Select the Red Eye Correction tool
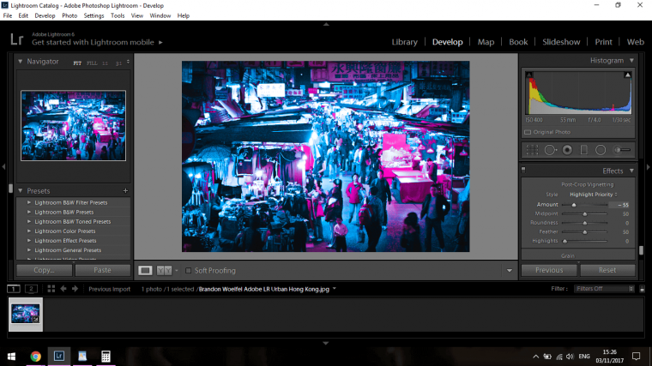Image resolution: width=652 pixels, height=366 pixels. 567,150
